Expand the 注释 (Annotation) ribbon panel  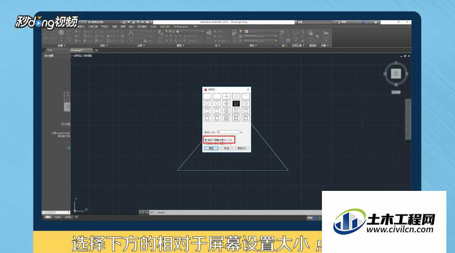point(141,45)
